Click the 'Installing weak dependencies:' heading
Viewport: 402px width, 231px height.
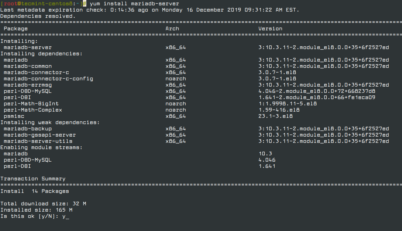click(x=50, y=123)
